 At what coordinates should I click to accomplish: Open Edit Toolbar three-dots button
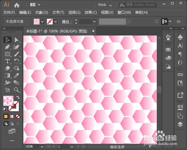tap(12, 141)
